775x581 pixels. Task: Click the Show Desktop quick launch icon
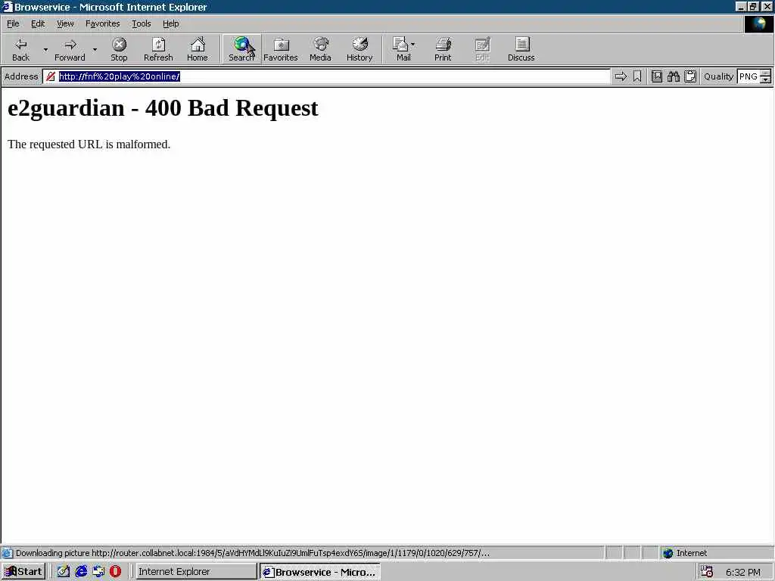coord(98,572)
